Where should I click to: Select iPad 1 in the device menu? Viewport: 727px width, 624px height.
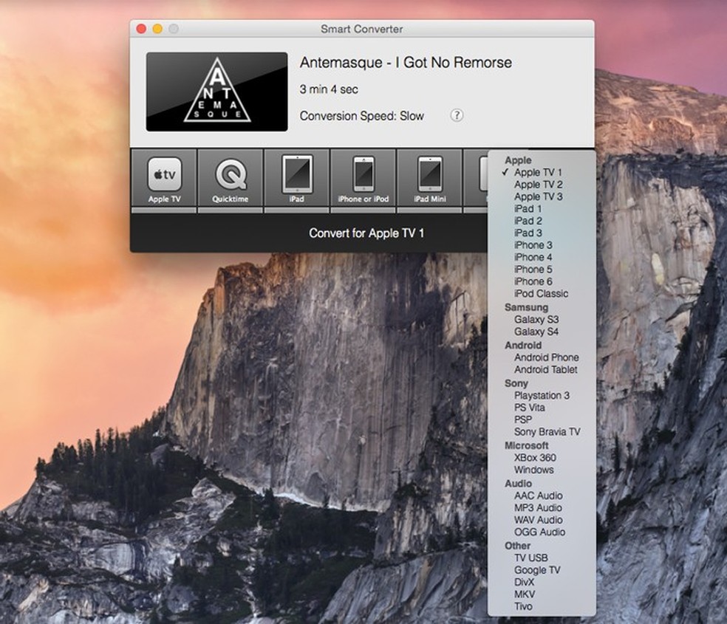[x=542, y=208]
